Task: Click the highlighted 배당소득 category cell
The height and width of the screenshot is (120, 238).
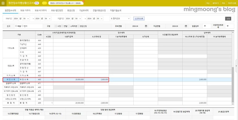Action: coord(11,79)
